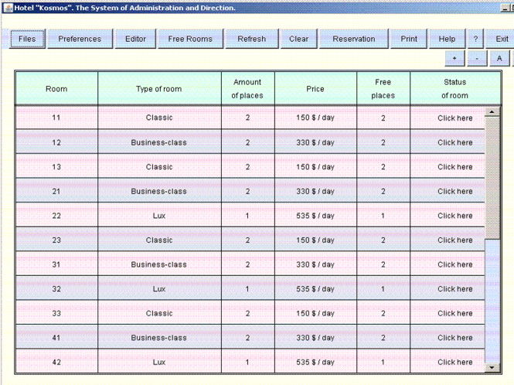This screenshot has width=514, height=385.
Task: Click the Status of room column header
Action: tap(455, 89)
